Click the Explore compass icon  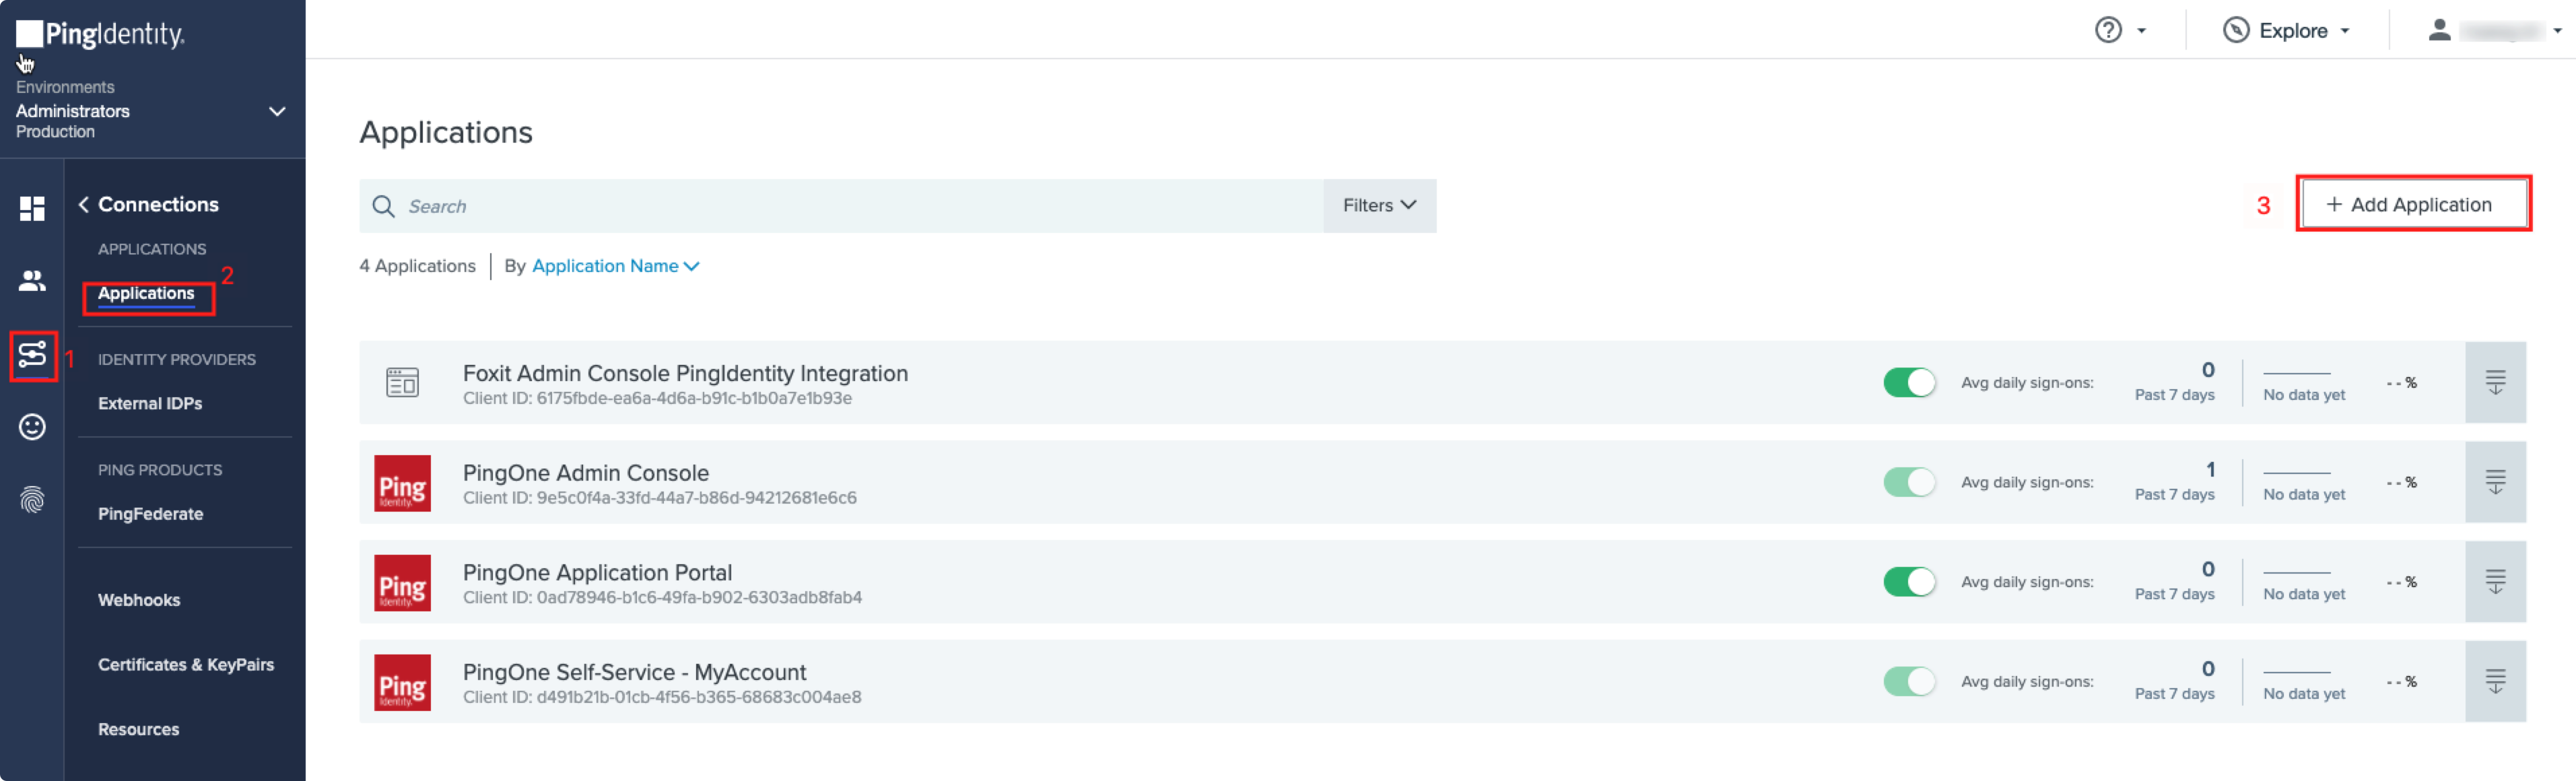2236,30
